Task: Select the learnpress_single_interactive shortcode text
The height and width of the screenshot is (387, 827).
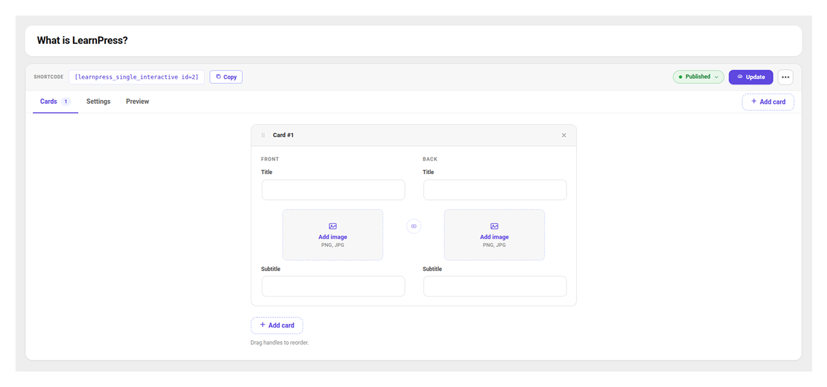Action: point(136,77)
